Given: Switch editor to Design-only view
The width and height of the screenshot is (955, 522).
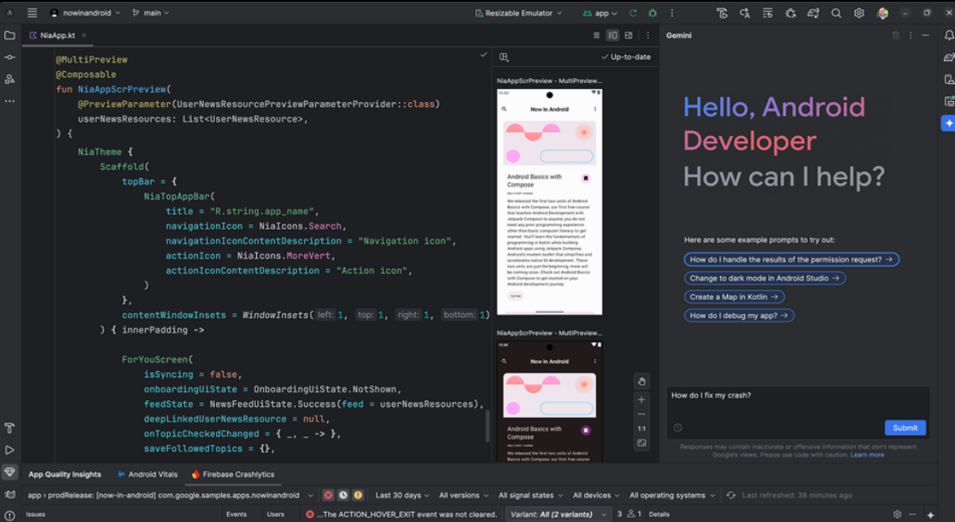Looking at the screenshot, I should tap(629, 35).
